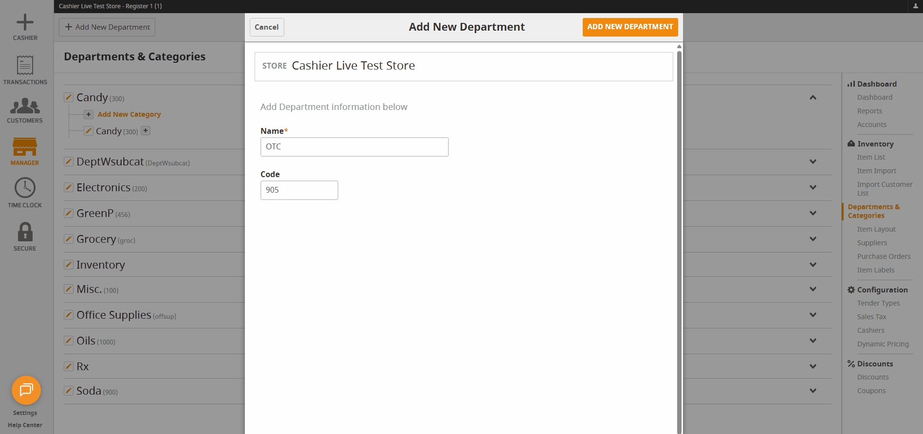
Task: Open Accounts in right menu
Action: pos(871,125)
